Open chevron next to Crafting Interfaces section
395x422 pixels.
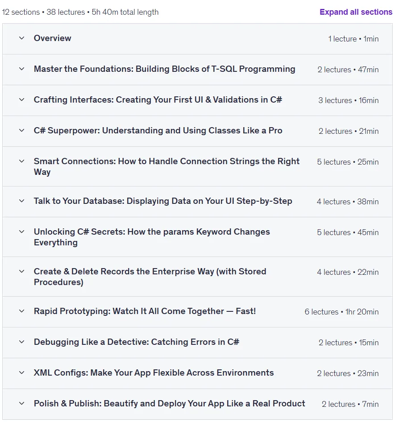[x=22, y=99]
